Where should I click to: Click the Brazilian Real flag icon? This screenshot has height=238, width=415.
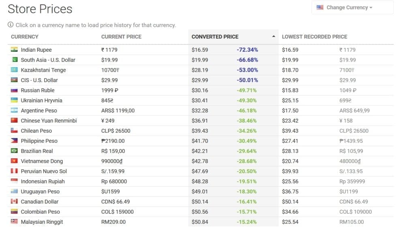click(15, 151)
